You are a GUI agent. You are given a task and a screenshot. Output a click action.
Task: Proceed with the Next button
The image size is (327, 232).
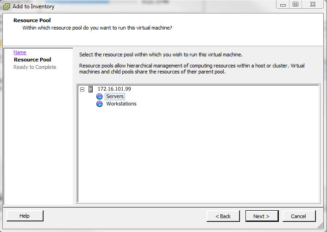pyautogui.click(x=261, y=216)
